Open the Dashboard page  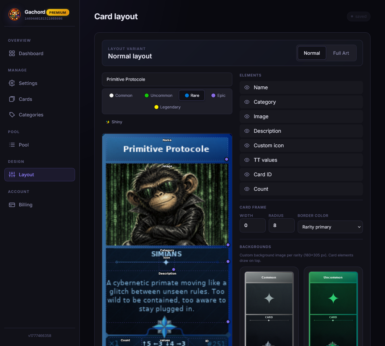tap(30, 53)
